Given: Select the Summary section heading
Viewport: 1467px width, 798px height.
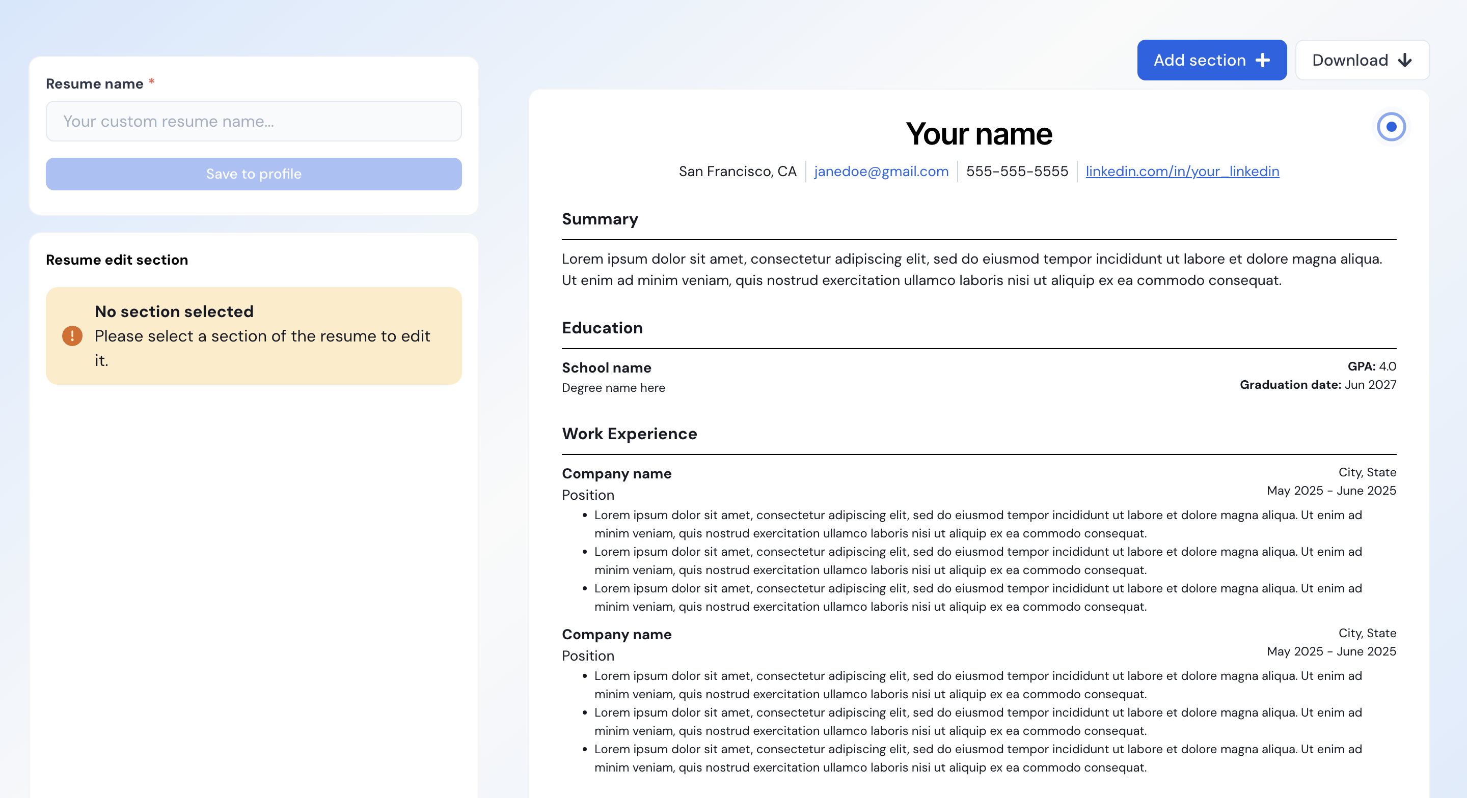Looking at the screenshot, I should [600, 219].
